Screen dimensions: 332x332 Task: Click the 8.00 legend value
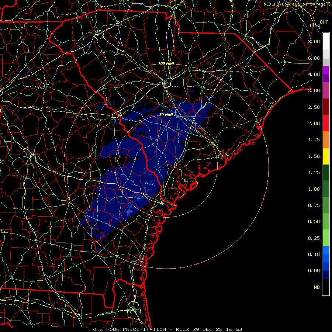click(314, 41)
